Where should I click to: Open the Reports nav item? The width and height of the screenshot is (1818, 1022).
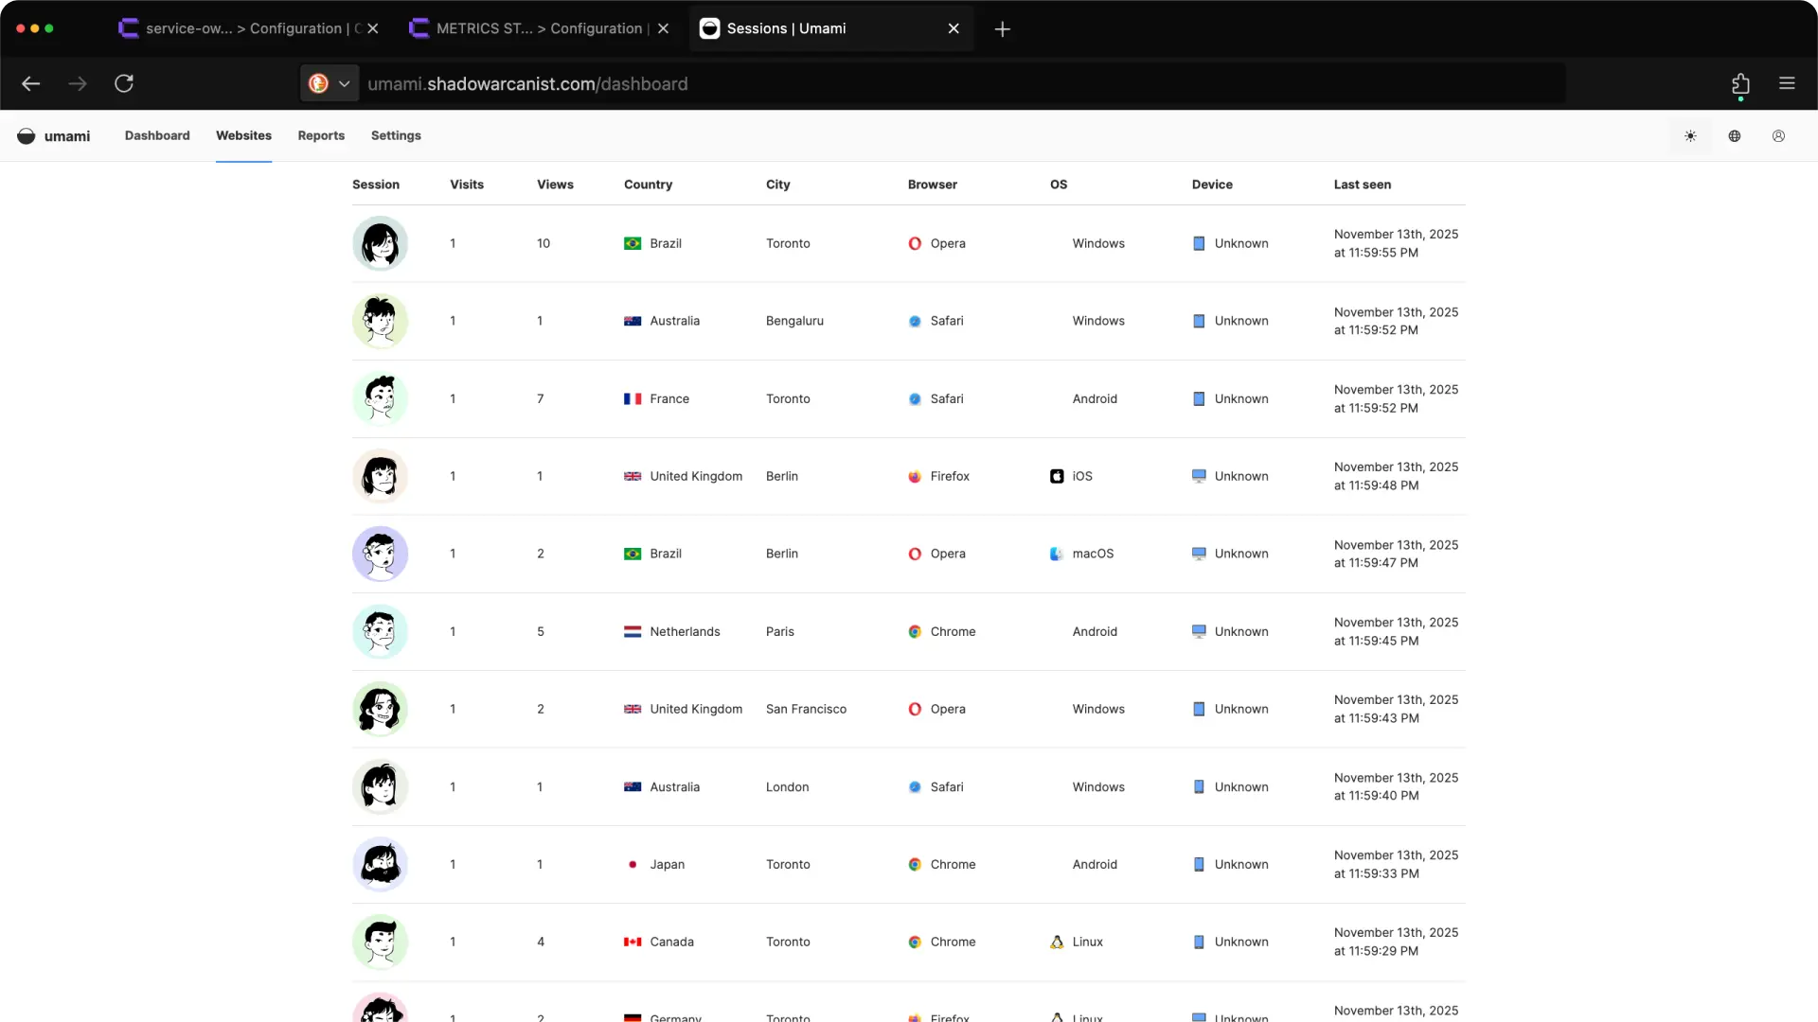(321, 136)
